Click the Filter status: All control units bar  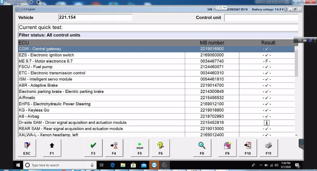click(158, 35)
